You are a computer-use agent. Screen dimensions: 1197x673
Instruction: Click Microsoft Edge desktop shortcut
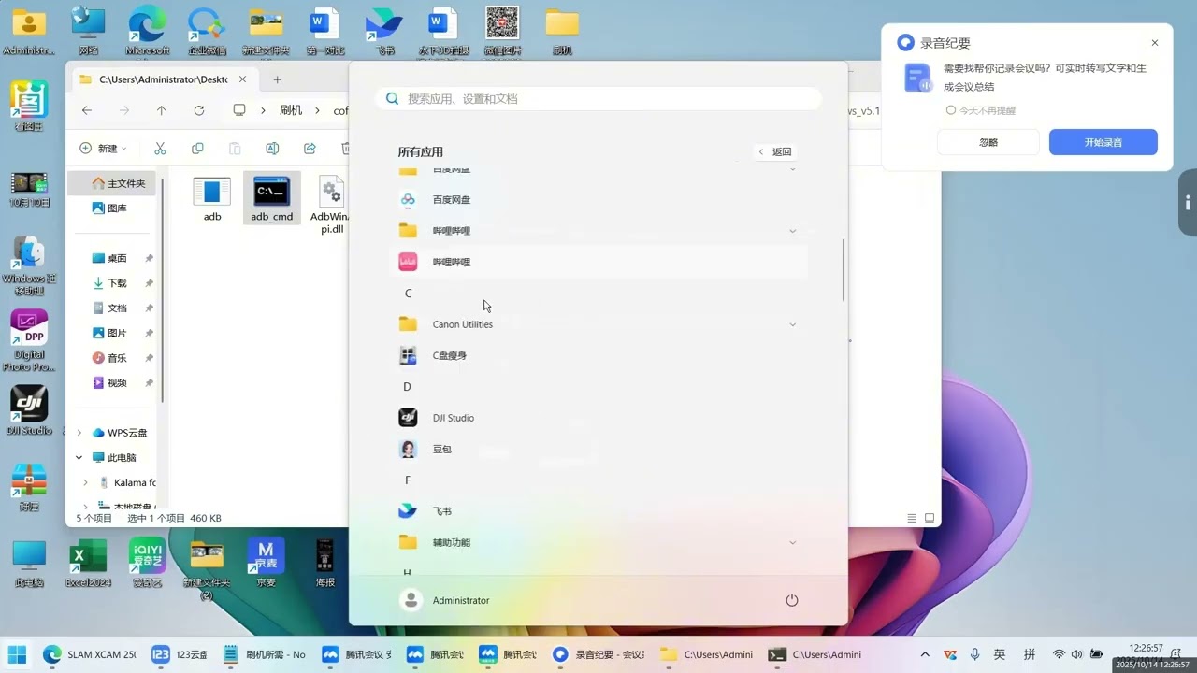click(147, 31)
